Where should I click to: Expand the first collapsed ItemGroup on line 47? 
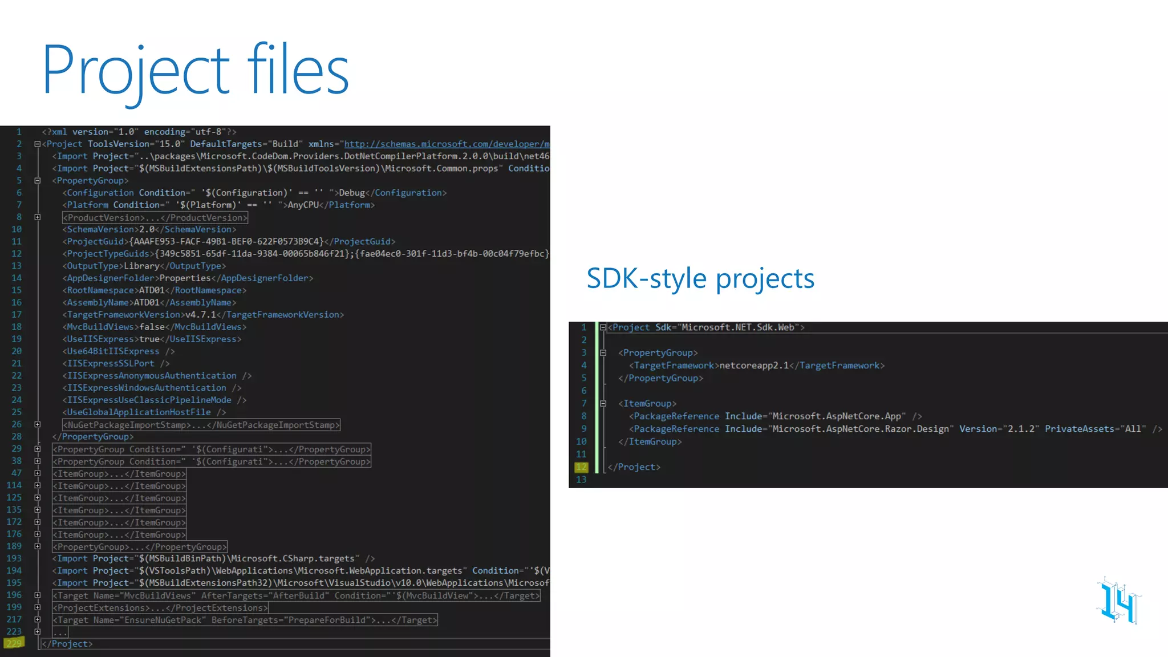tap(37, 473)
